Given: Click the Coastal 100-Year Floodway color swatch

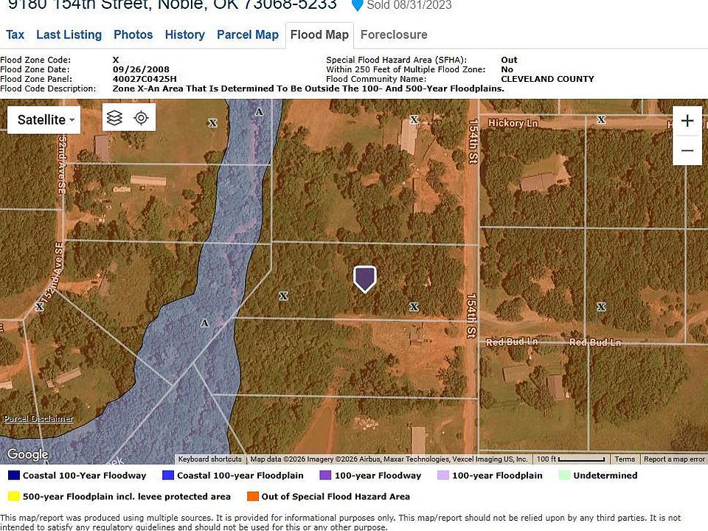Looking at the screenshot, I should [14, 476].
